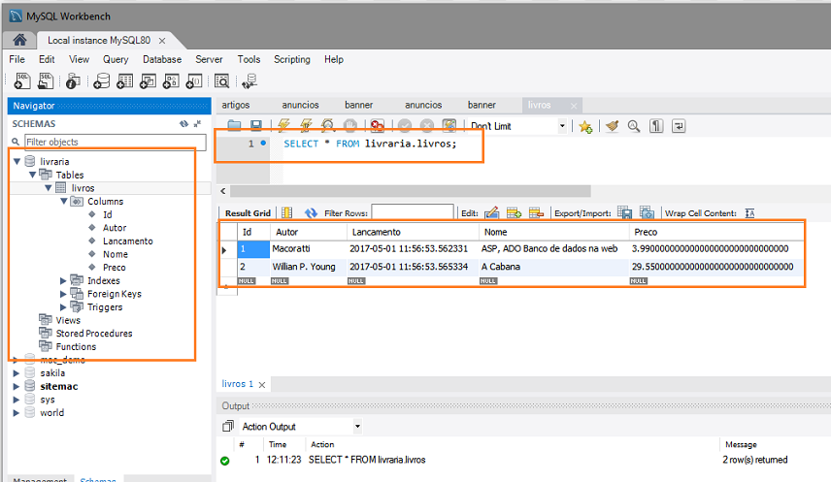Screen dimensions: 831x482
Task: Expand the world schema
Action: [17, 413]
